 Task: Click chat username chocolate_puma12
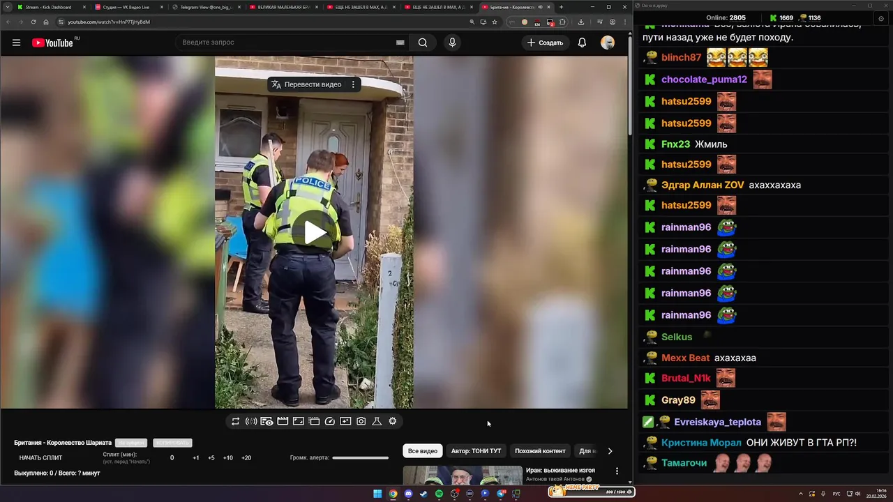pos(704,79)
